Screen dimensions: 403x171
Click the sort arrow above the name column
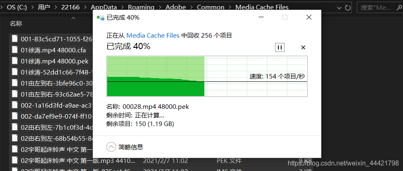73,18
